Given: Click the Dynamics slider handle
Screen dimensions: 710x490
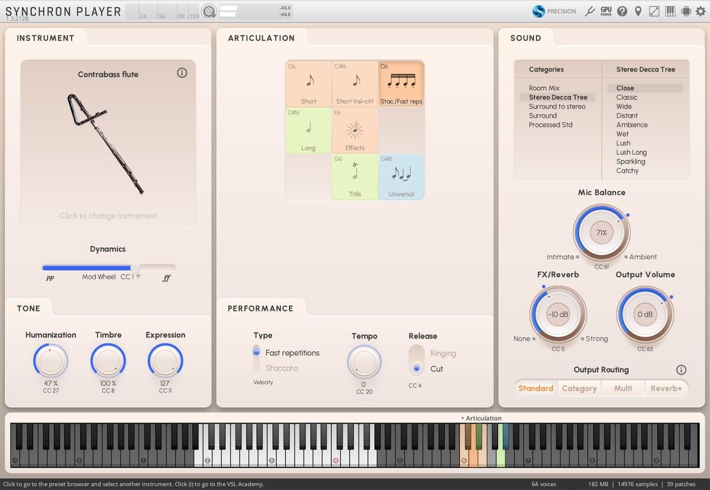Looking at the screenshot, I should [135, 267].
